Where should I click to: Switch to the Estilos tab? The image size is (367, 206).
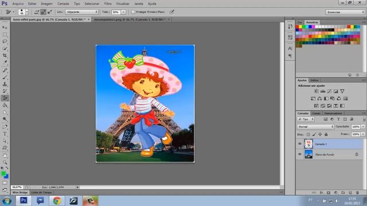(314, 80)
